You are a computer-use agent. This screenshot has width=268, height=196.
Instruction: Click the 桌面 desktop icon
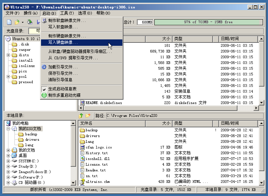pyautogui.click(x=14, y=156)
